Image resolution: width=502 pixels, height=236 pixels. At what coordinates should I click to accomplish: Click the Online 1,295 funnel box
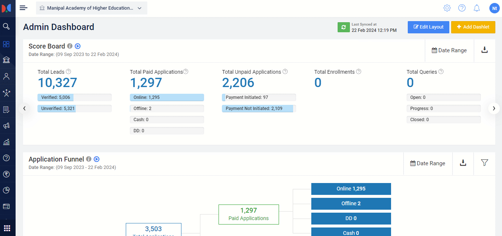point(351,189)
